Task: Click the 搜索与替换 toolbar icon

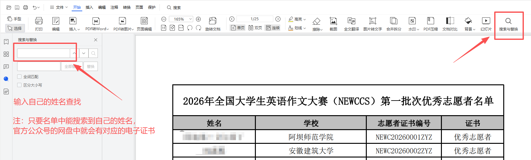Action: [508, 24]
